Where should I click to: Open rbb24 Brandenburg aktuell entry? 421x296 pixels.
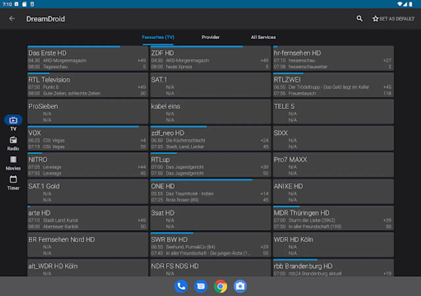[315, 274]
